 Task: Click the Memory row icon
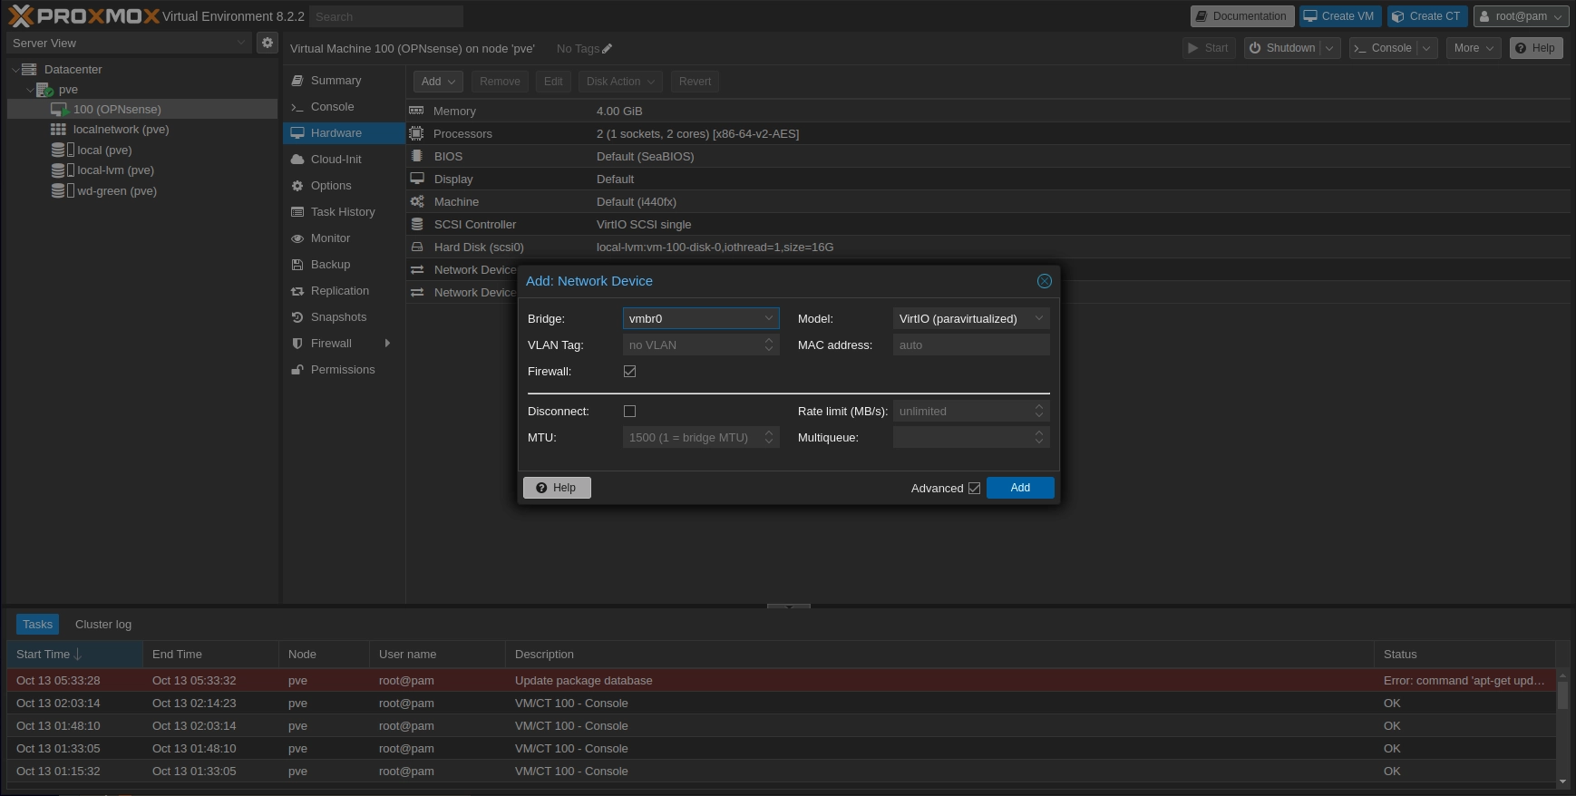[416, 111]
